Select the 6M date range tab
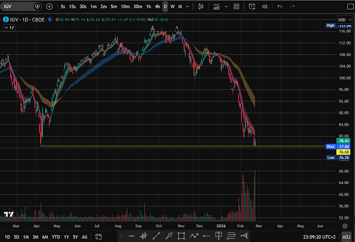 coord(44,237)
